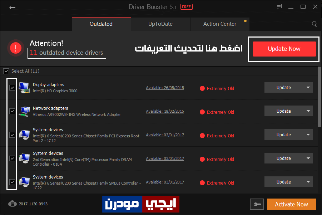Click the Update Now button
Screen dimensions: 322x215
pyautogui.click(x=284, y=49)
